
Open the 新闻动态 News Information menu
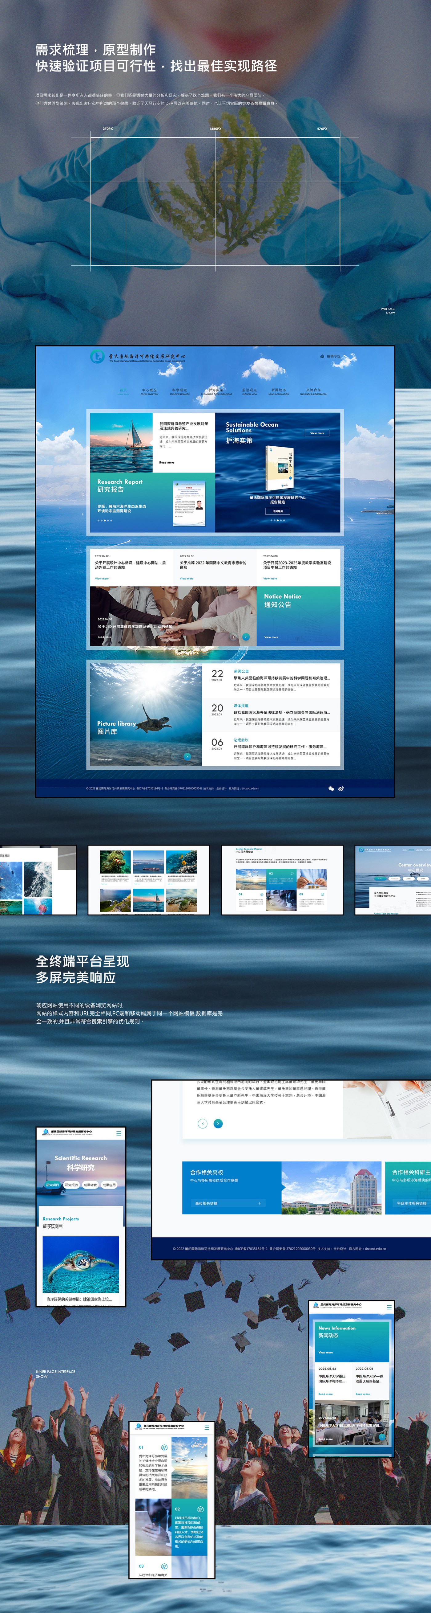pyautogui.click(x=278, y=391)
